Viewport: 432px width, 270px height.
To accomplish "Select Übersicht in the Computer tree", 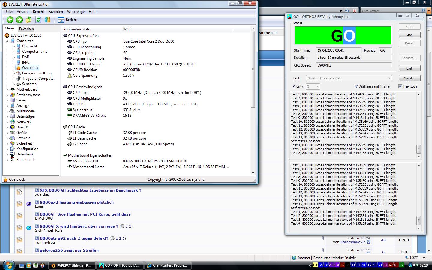I will coord(30,46).
